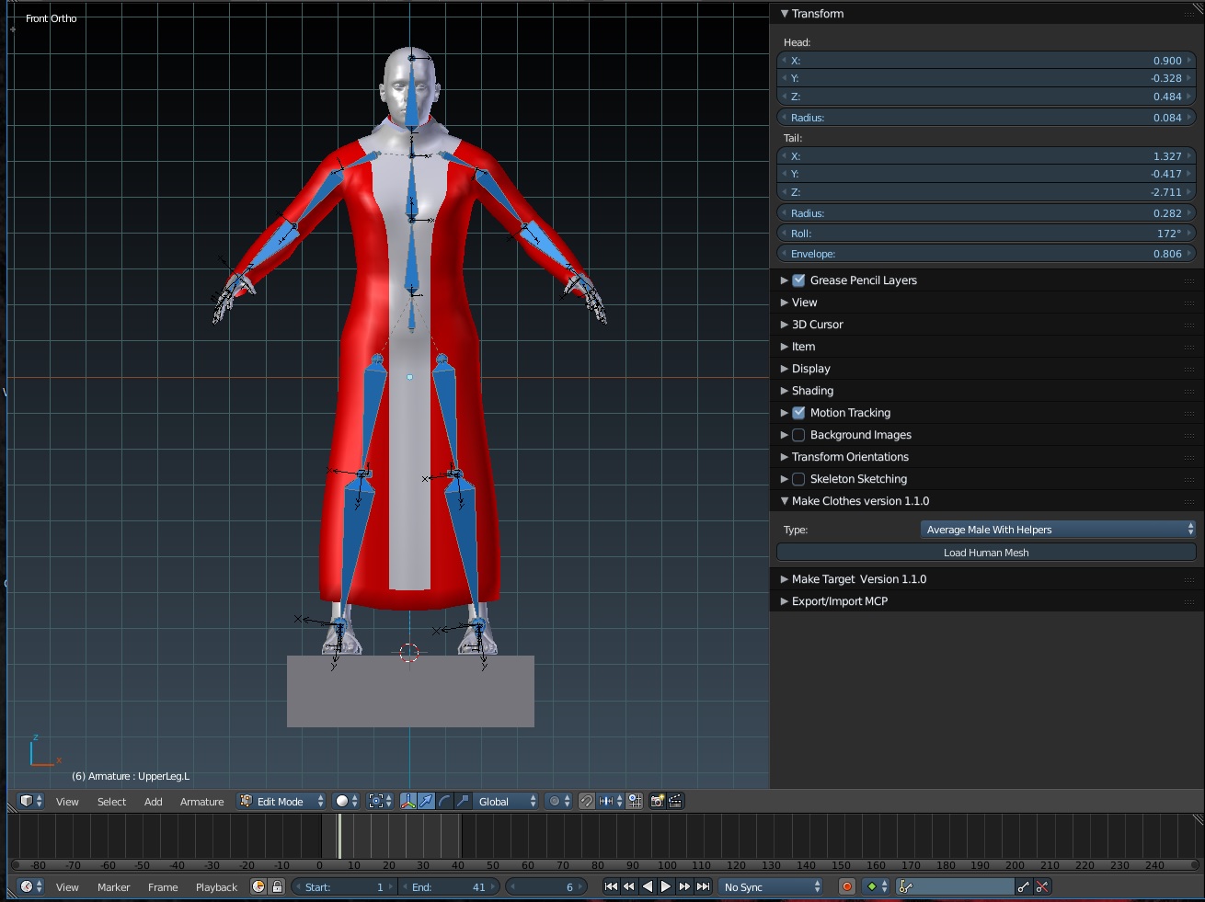Open the timeline Frame menu
The height and width of the screenshot is (902, 1205).
coord(163,887)
